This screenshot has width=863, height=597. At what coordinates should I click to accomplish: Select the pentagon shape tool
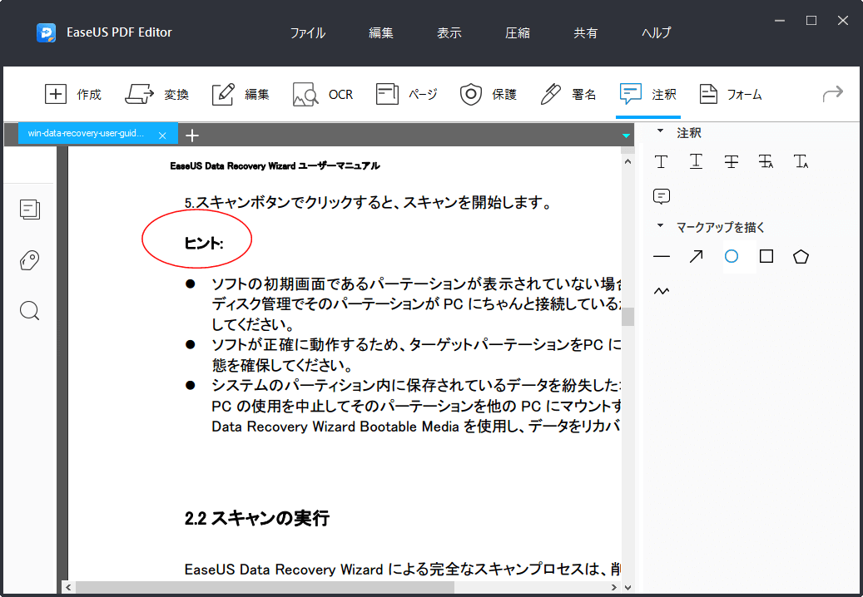(801, 256)
